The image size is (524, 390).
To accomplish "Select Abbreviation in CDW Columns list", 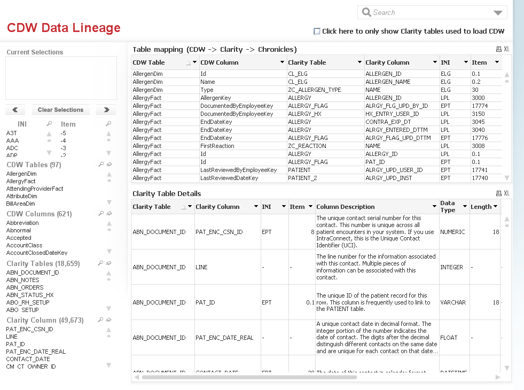I will (22, 223).
